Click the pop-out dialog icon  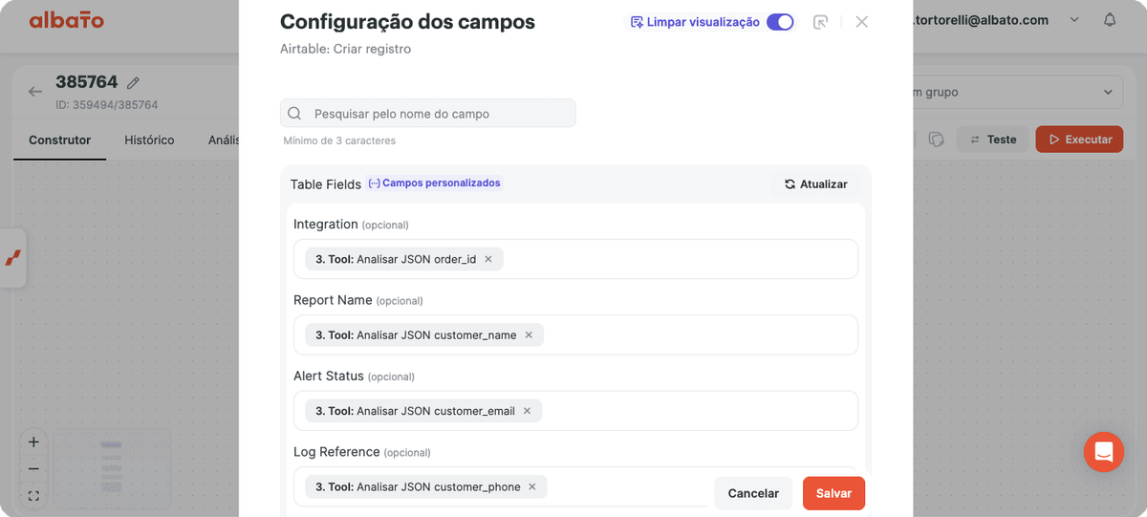[x=820, y=22]
